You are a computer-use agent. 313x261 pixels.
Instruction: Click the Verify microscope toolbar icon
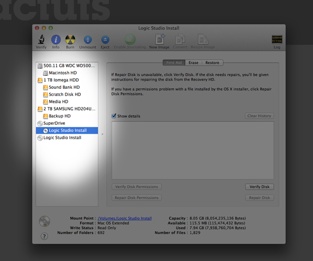(x=41, y=40)
